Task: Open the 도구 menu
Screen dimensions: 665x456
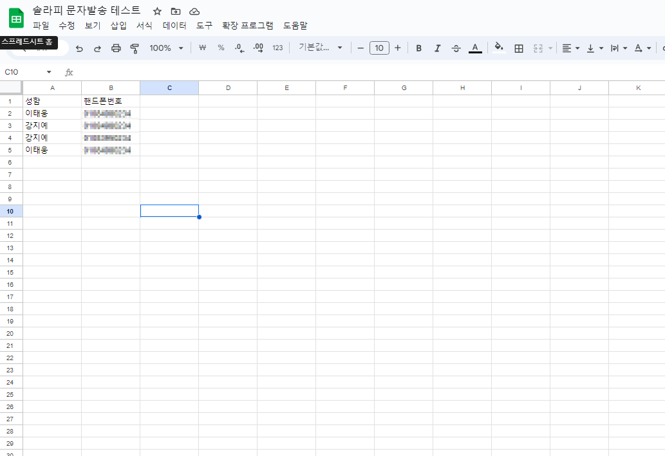Action: pos(204,26)
